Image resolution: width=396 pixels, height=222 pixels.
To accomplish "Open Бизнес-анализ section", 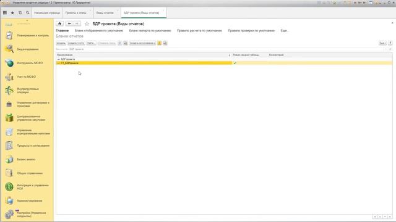I will coord(27,159).
